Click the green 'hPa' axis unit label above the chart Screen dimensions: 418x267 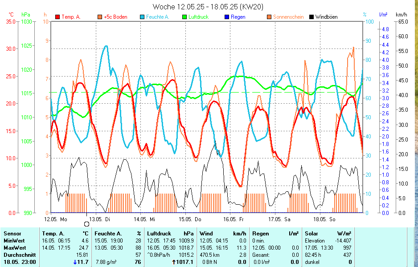(x=25, y=15)
